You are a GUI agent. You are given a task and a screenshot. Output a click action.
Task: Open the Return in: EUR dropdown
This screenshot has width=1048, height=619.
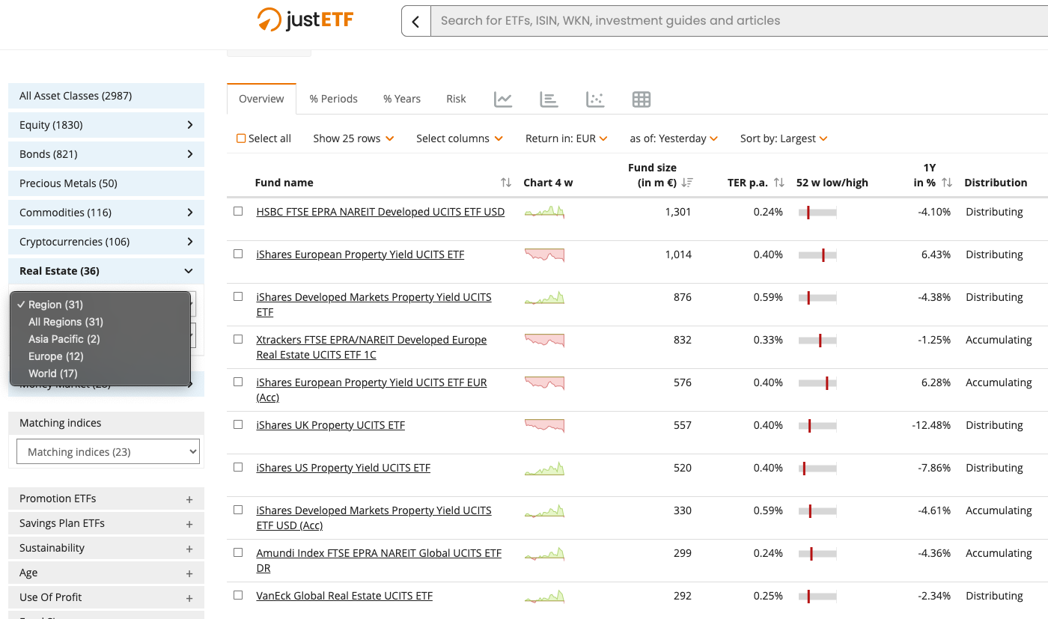pos(567,138)
